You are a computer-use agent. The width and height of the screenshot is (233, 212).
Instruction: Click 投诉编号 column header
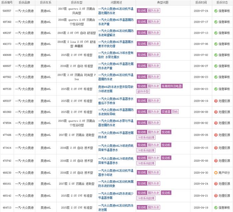pos(7,3)
